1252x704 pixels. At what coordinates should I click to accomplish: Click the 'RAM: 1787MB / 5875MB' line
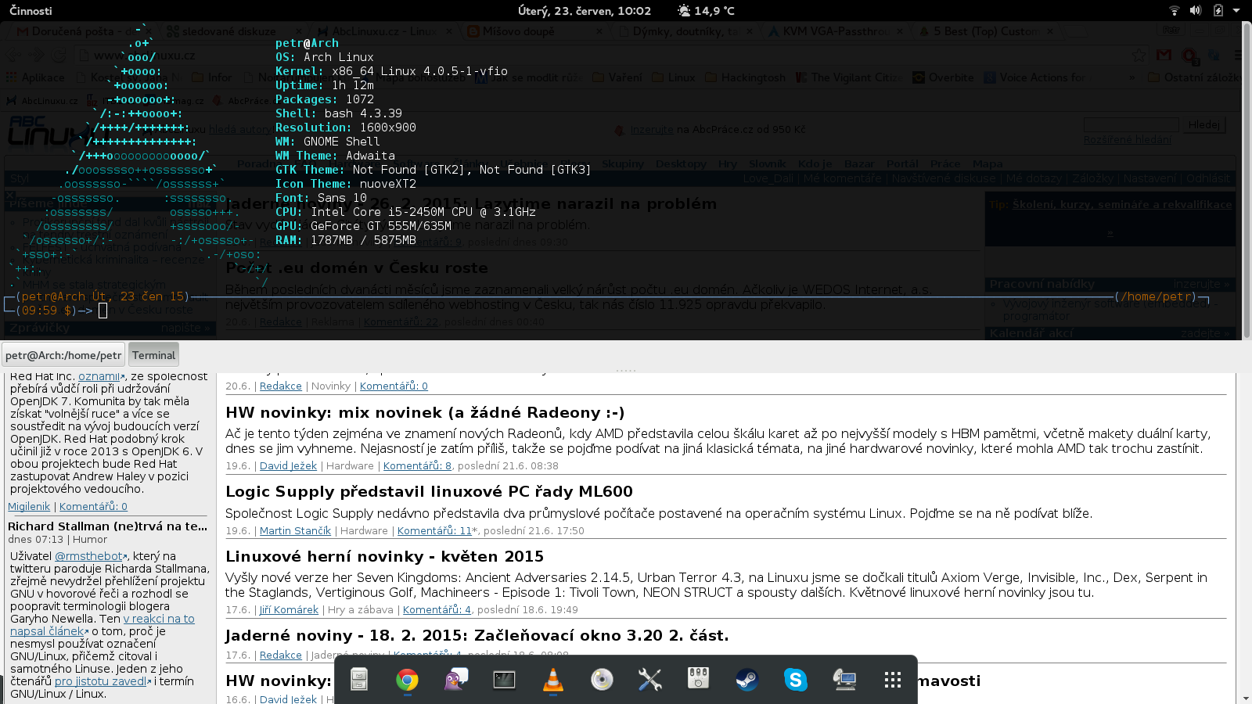tap(346, 240)
